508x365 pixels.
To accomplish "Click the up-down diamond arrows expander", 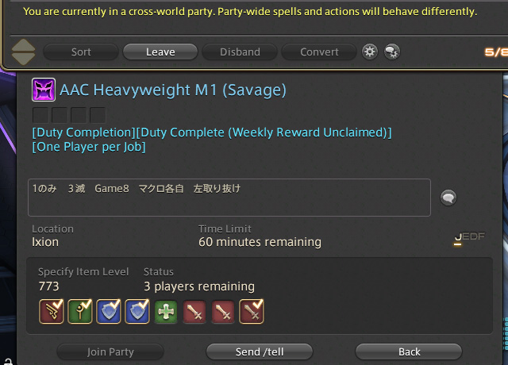I will tap(23, 52).
